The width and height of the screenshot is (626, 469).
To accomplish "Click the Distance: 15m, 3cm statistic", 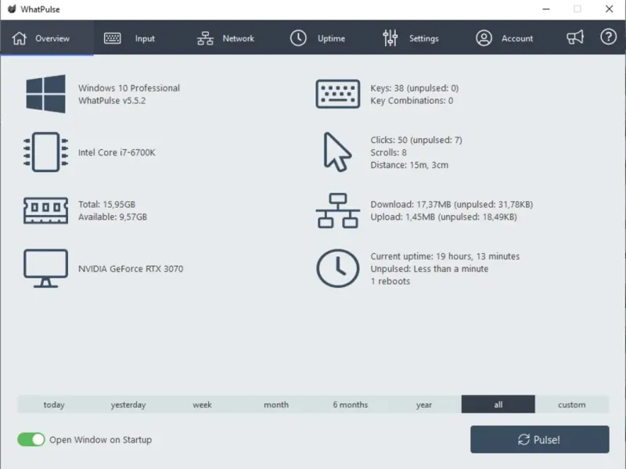I will pyautogui.click(x=409, y=165).
